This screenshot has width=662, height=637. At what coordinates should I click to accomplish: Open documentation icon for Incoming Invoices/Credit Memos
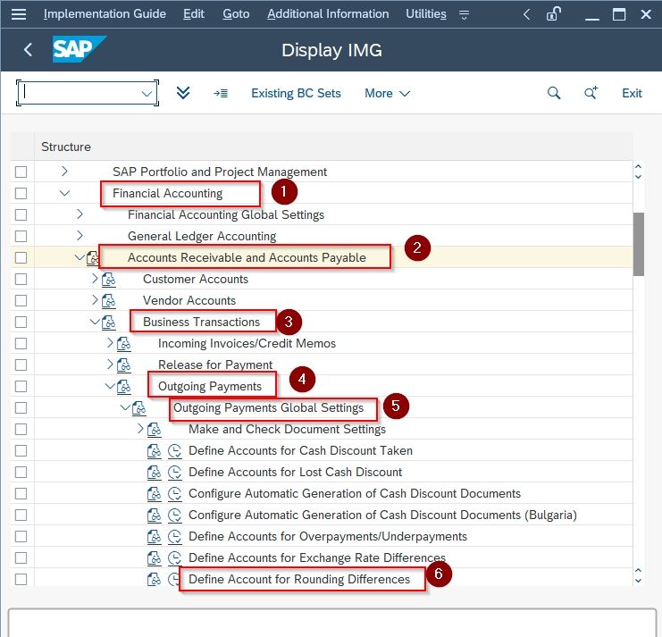pos(123,344)
